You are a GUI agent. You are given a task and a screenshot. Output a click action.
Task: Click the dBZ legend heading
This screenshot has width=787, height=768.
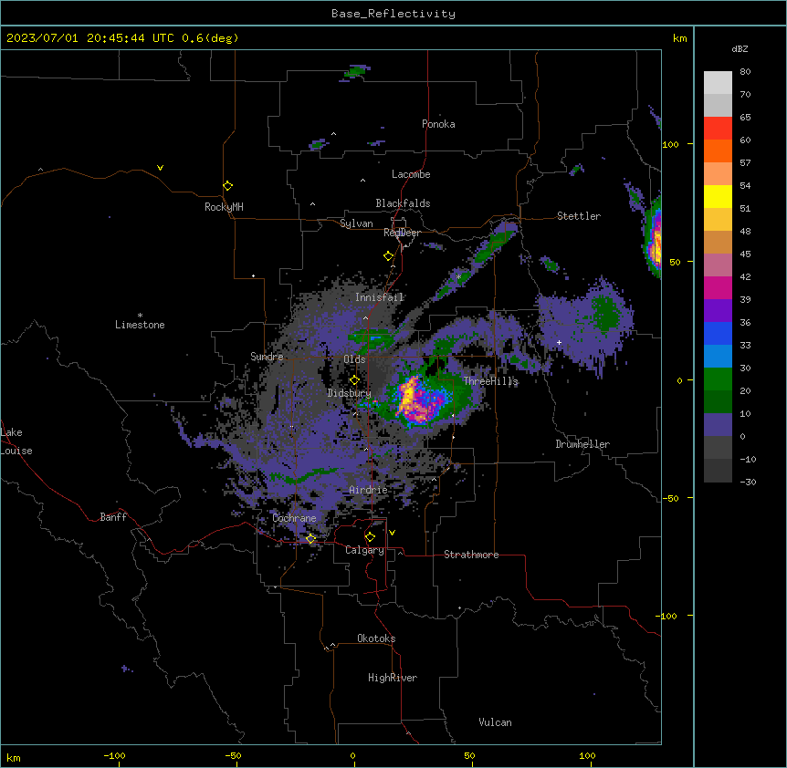740,48
